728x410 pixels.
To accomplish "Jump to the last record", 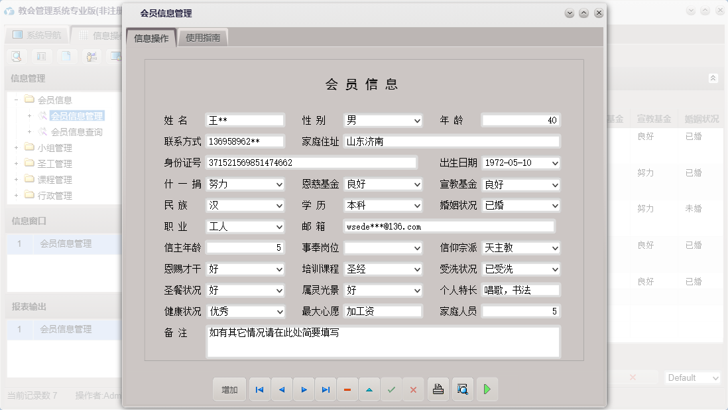I will [325, 389].
